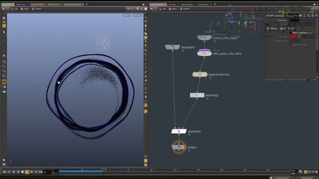Image resolution: width=319 pixels, height=179 pixels.
Task: Toggle orange display flag on output node
Action: click(185, 147)
